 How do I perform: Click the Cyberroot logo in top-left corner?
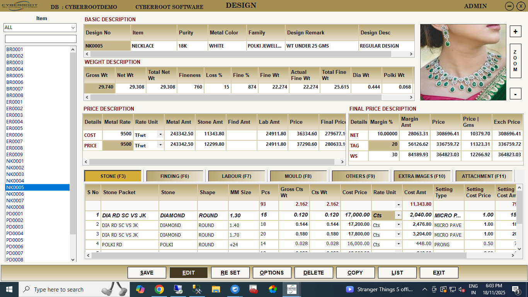point(20,6)
